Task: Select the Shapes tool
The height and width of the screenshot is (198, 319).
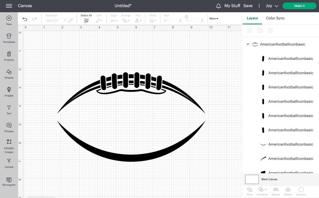Action: 9,74
